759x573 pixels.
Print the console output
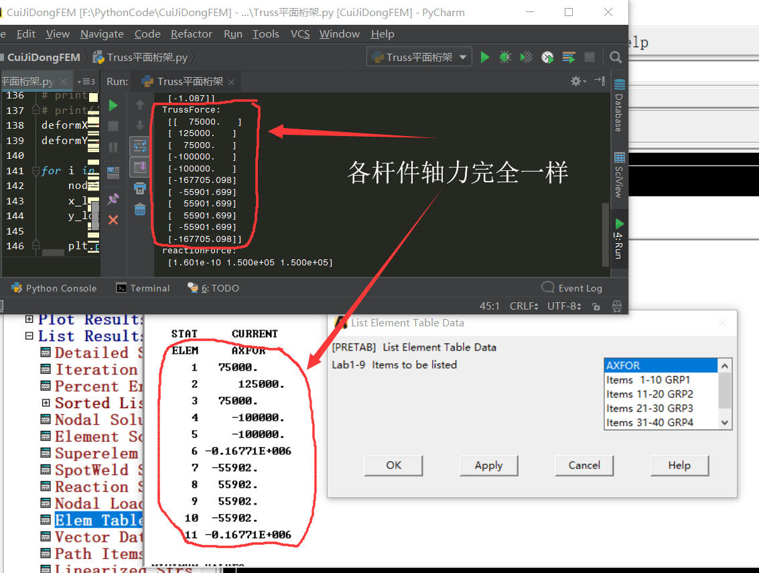point(141,188)
